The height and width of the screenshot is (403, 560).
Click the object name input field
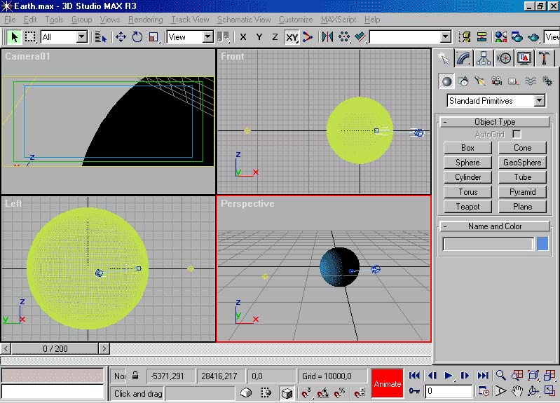pos(488,244)
